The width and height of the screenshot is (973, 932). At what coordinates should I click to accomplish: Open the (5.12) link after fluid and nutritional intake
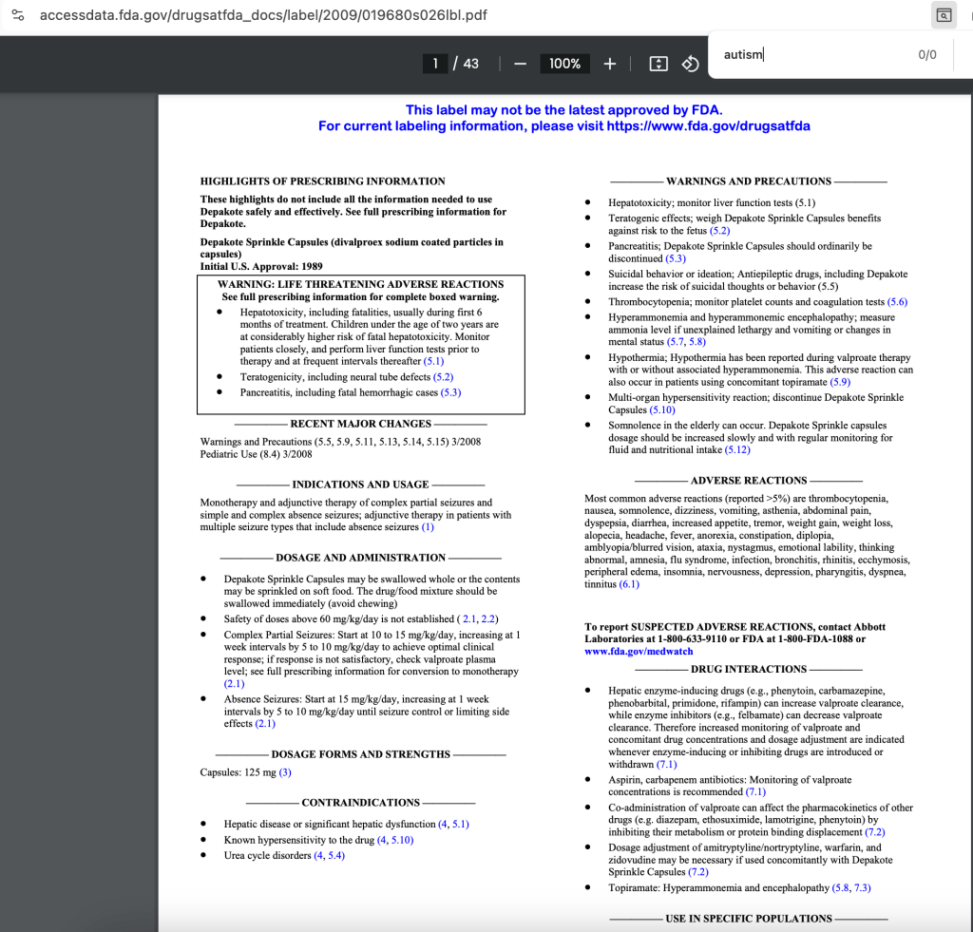point(737,449)
